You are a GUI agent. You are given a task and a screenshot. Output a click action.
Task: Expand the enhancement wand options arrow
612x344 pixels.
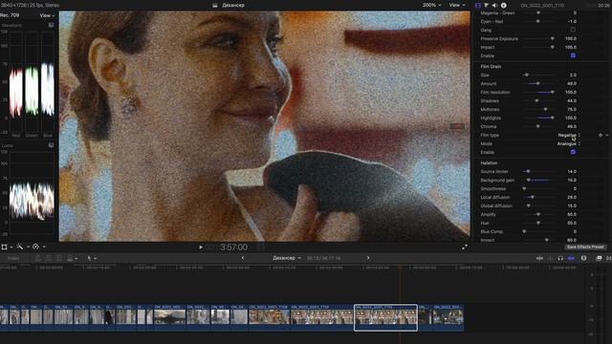coord(28,247)
